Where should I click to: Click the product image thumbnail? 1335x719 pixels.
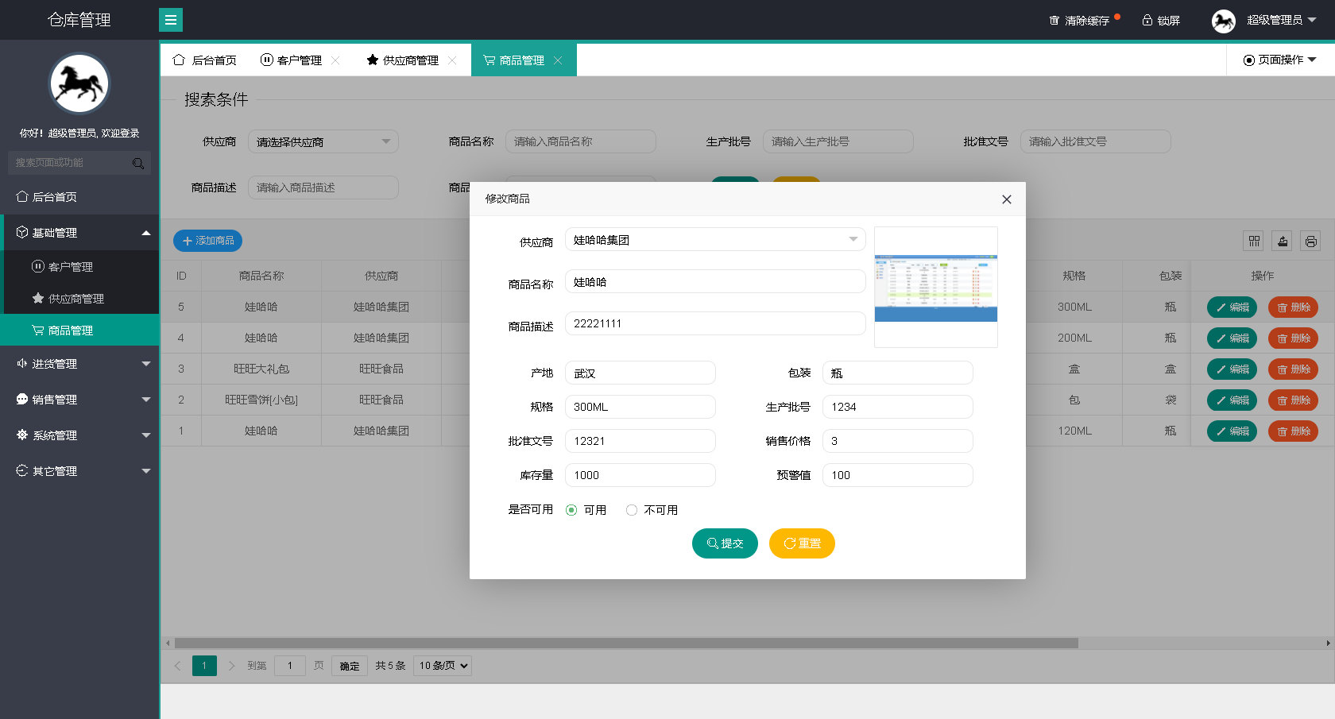pyautogui.click(x=936, y=288)
